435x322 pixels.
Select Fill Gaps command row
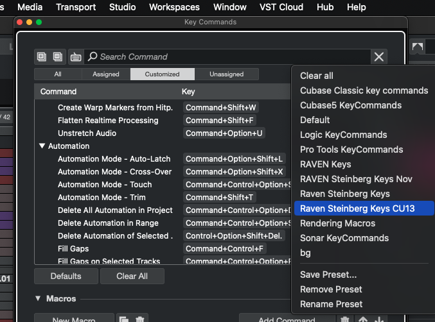coord(73,249)
